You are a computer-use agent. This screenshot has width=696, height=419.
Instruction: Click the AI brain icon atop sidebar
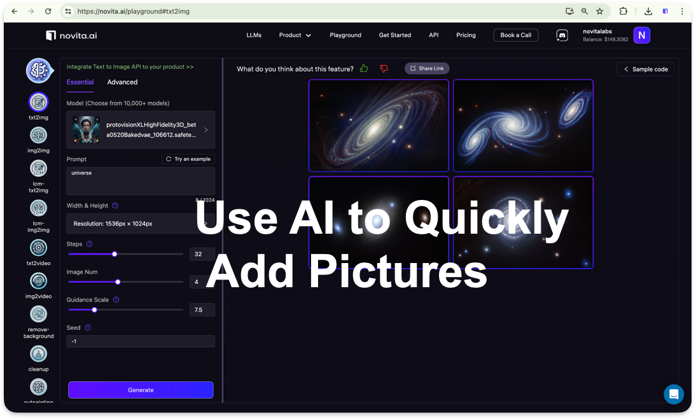pos(39,71)
